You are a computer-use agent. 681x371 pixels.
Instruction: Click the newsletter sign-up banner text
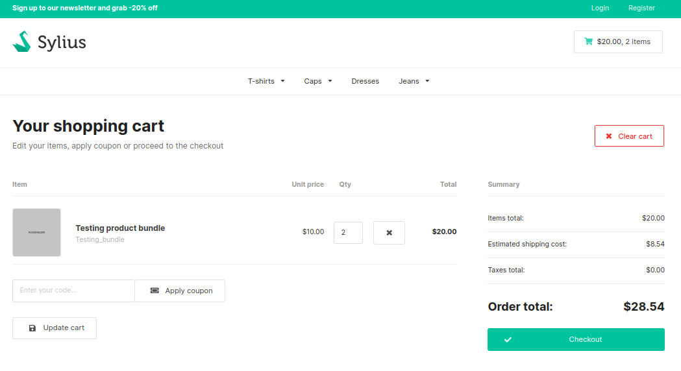pos(85,8)
